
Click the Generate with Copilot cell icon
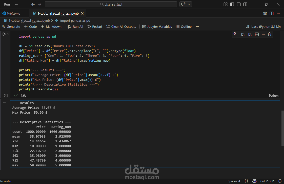tap(235, 34)
